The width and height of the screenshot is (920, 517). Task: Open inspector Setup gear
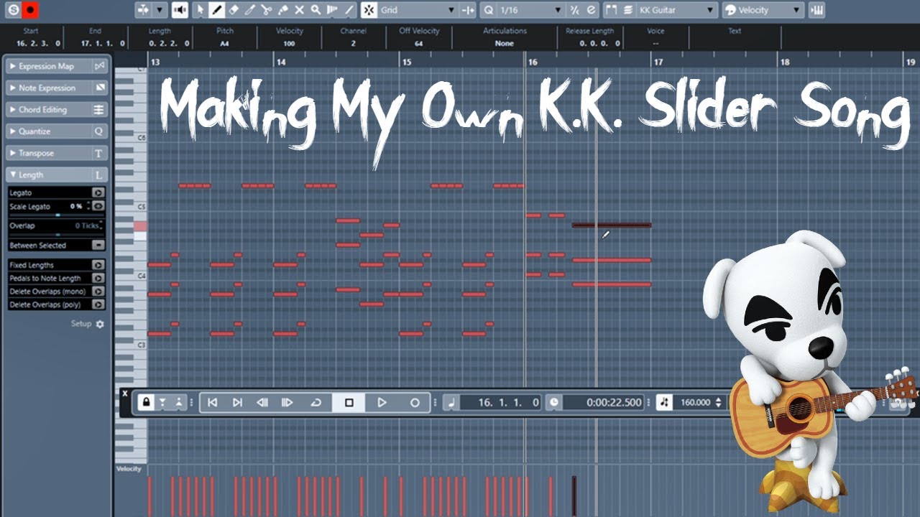100,324
